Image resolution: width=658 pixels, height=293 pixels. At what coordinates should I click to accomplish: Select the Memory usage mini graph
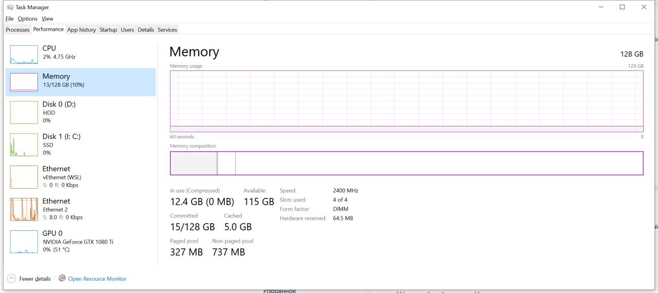24,82
